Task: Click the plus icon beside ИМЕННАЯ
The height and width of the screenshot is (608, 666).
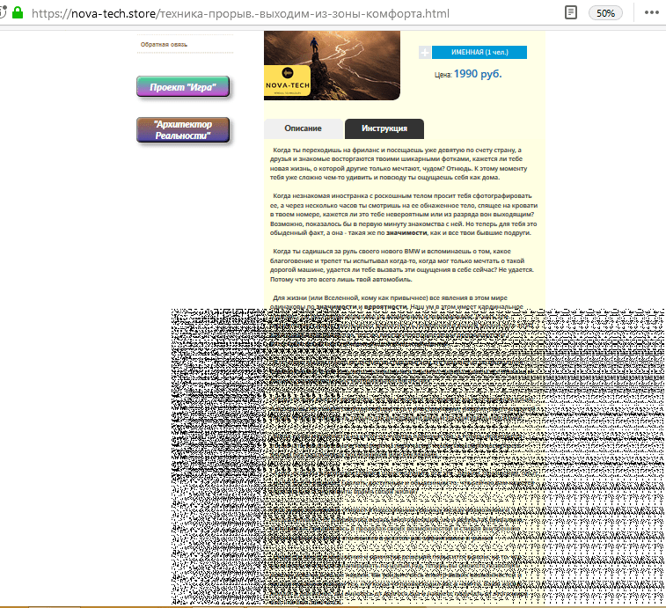Action: coord(424,53)
